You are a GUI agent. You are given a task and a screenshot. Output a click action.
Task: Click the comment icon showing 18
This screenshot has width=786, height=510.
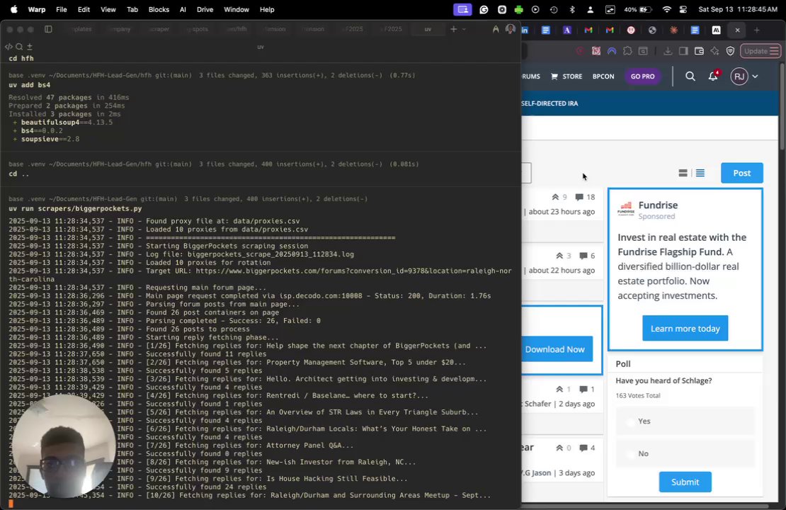pos(579,197)
